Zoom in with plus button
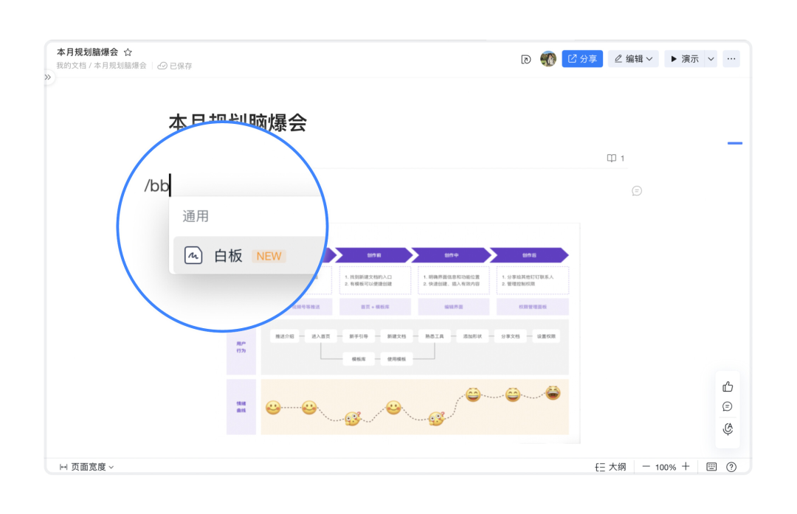Image resolution: width=797 pixels, height=514 pixels. [686, 466]
